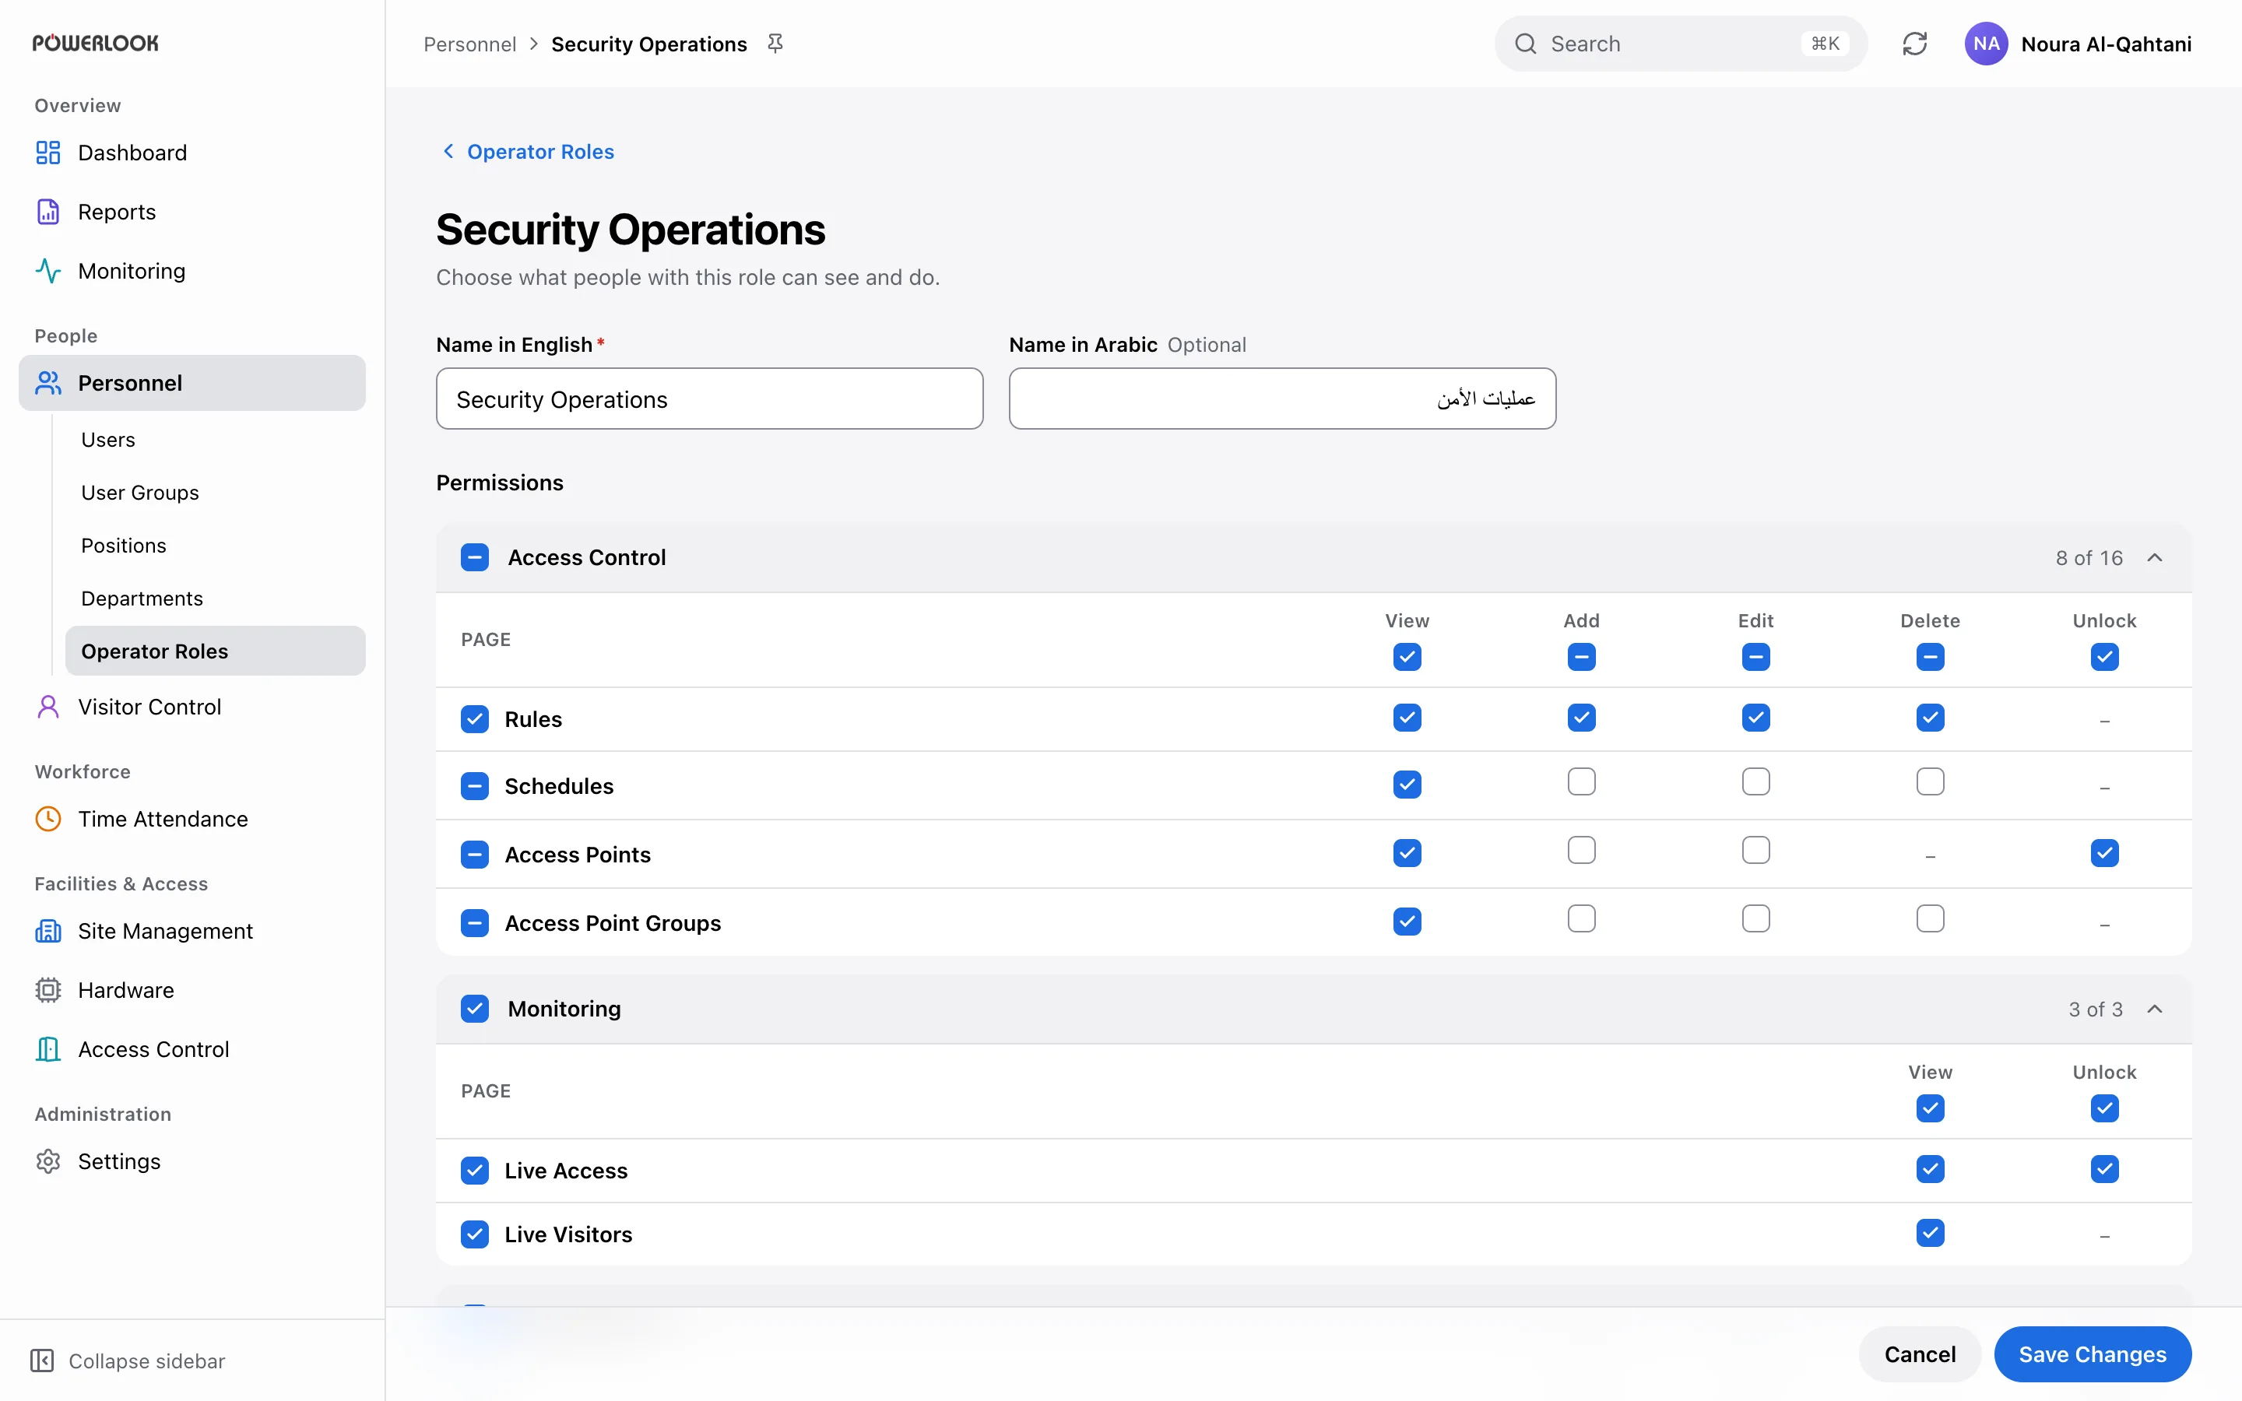Screen dimensions: 2242x1401
Task: Uncheck Unlock permission for Access Points
Action: tap(2104, 852)
